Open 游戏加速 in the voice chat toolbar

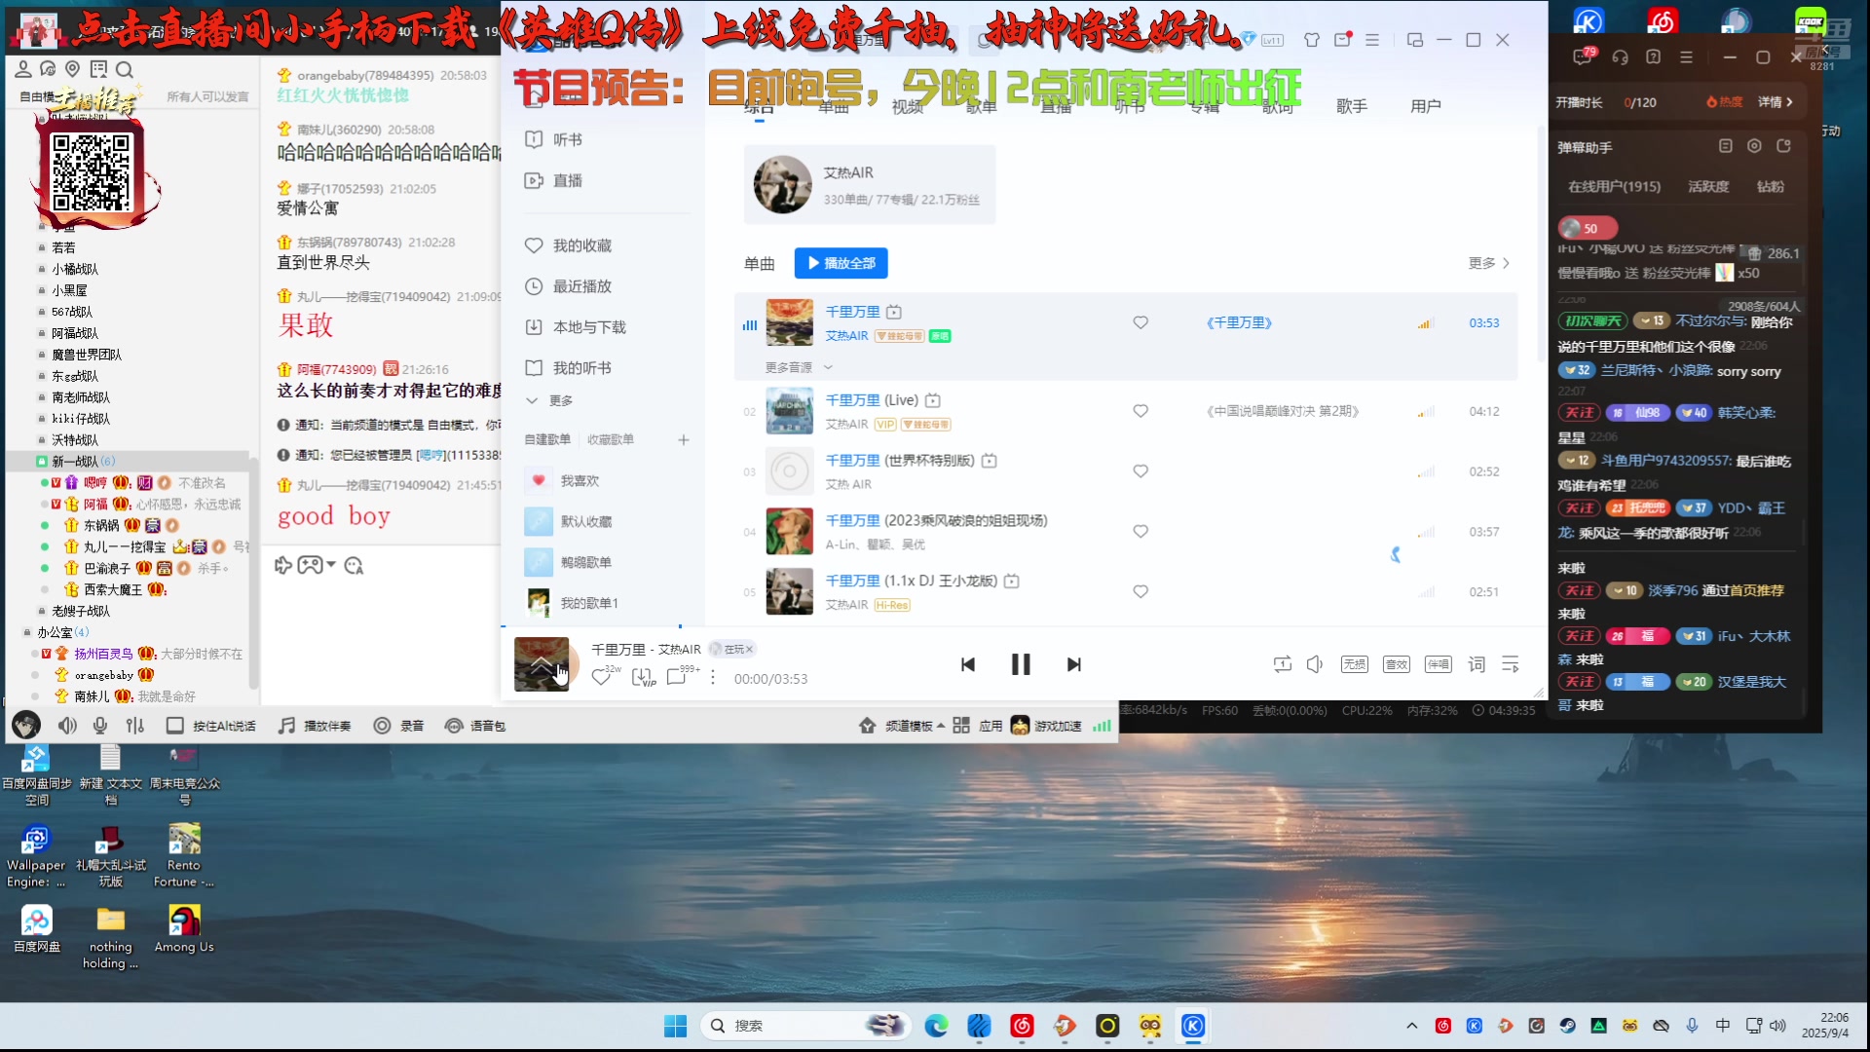(x=1045, y=726)
